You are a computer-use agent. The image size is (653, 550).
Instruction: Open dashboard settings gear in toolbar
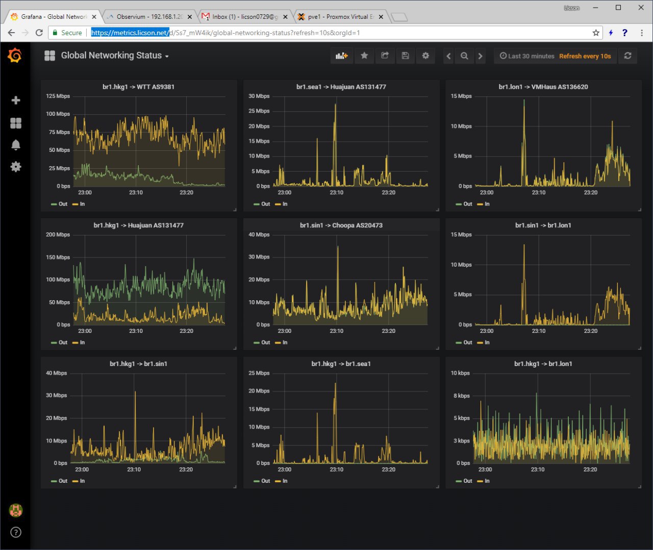pyautogui.click(x=425, y=56)
